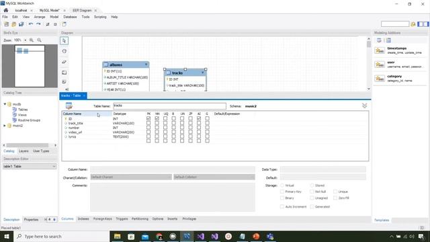The width and height of the screenshot is (430, 242).
Task: Switch to the Indexes tab
Action: point(83,219)
